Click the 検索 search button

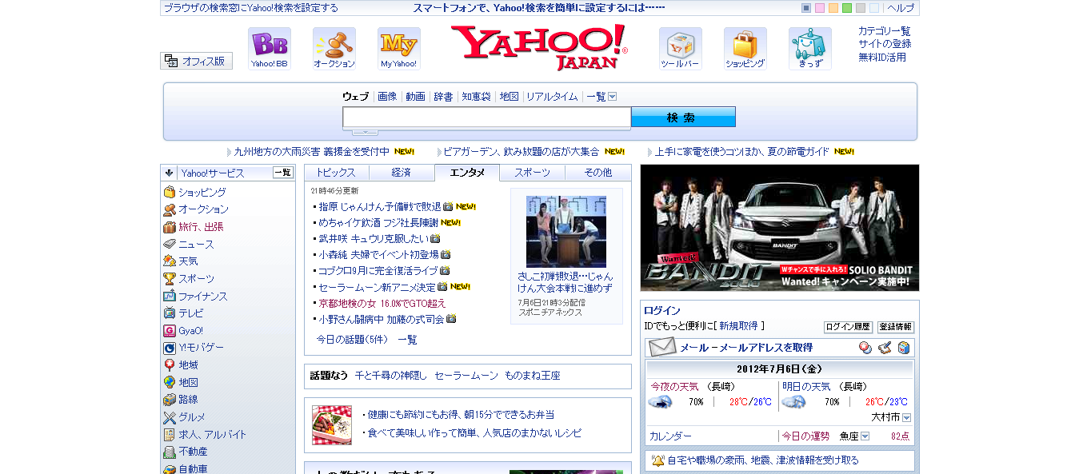tap(683, 118)
